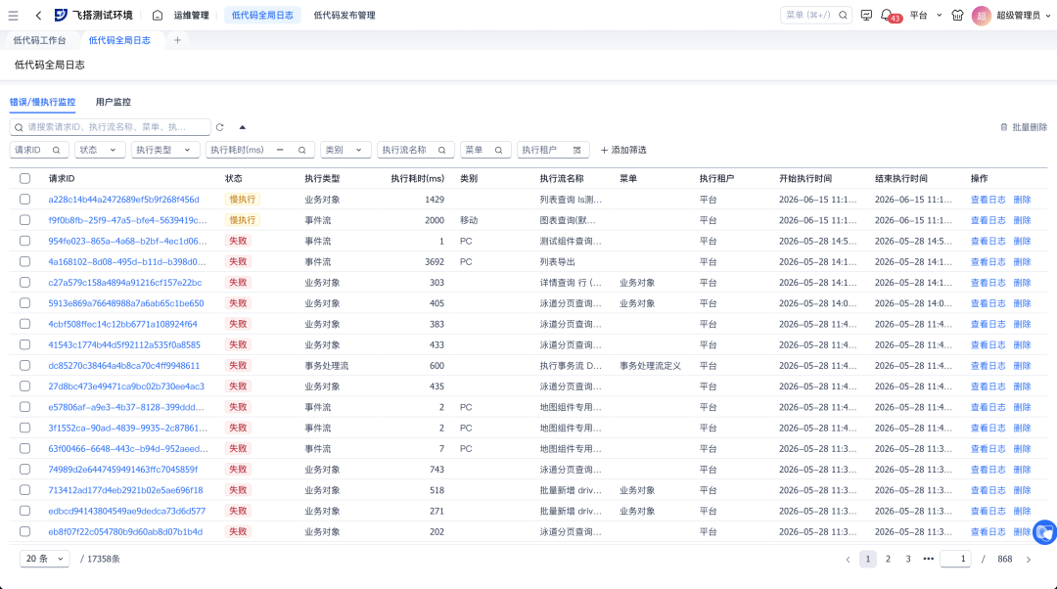Click the icon in 执行租户 filter

coord(577,151)
